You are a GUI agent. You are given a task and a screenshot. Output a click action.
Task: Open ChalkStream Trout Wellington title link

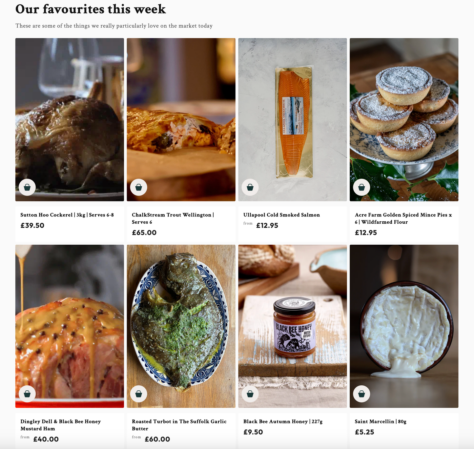click(x=173, y=218)
